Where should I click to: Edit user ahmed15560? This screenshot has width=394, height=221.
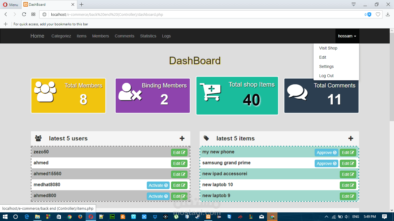[x=179, y=174]
